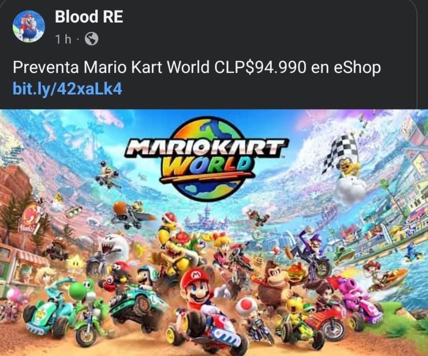Click the Preventa Mario Kart World post text
This screenshot has width=428, height=356.
pyautogui.click(x=196, y=67)
